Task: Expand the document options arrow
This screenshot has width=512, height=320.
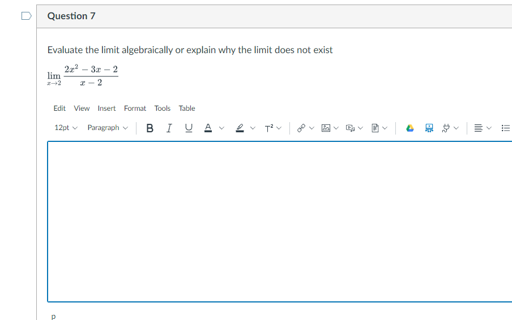Action: click(385, 128)
